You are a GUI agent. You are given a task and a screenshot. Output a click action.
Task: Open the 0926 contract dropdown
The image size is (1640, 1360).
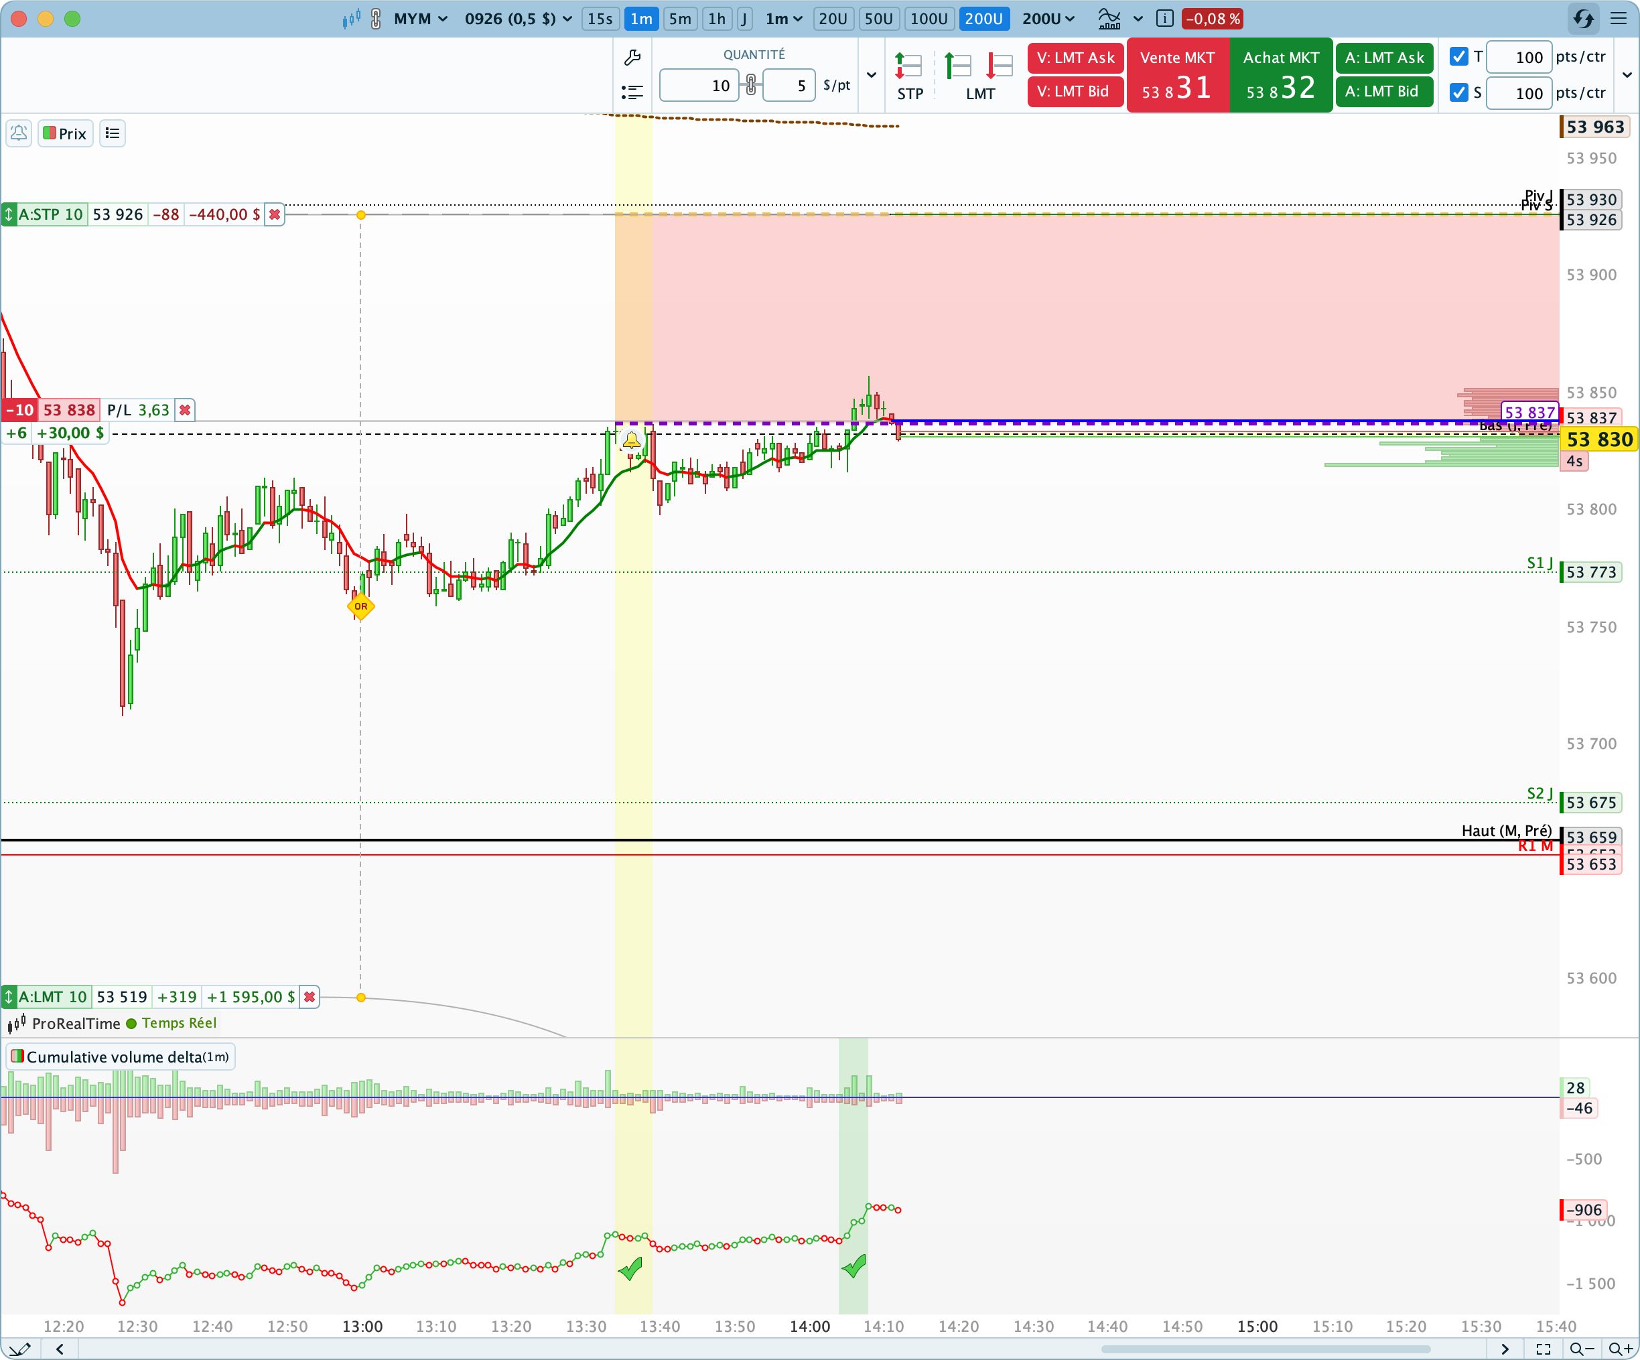point(518,19)
